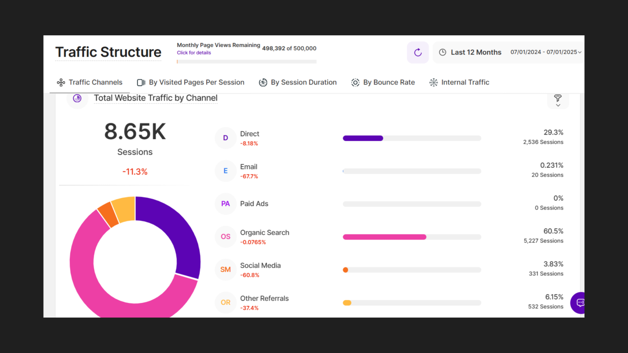Select the Other Referrals 'OR' icon
Screen dimensions: 628x353
coord(225,302)
